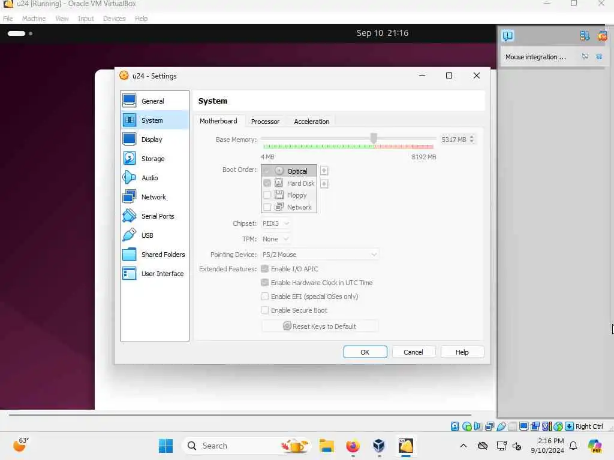Go to the Storage settings category

pos(155,158)
